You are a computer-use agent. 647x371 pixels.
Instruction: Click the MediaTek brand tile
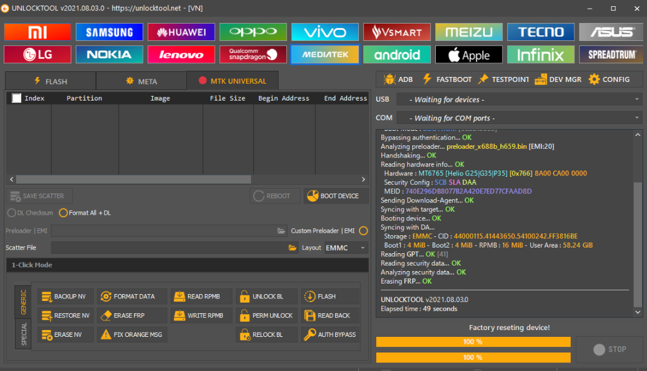[325, 55]
